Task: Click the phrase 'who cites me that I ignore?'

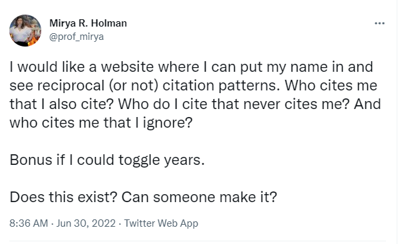Action: click(101, 123)
